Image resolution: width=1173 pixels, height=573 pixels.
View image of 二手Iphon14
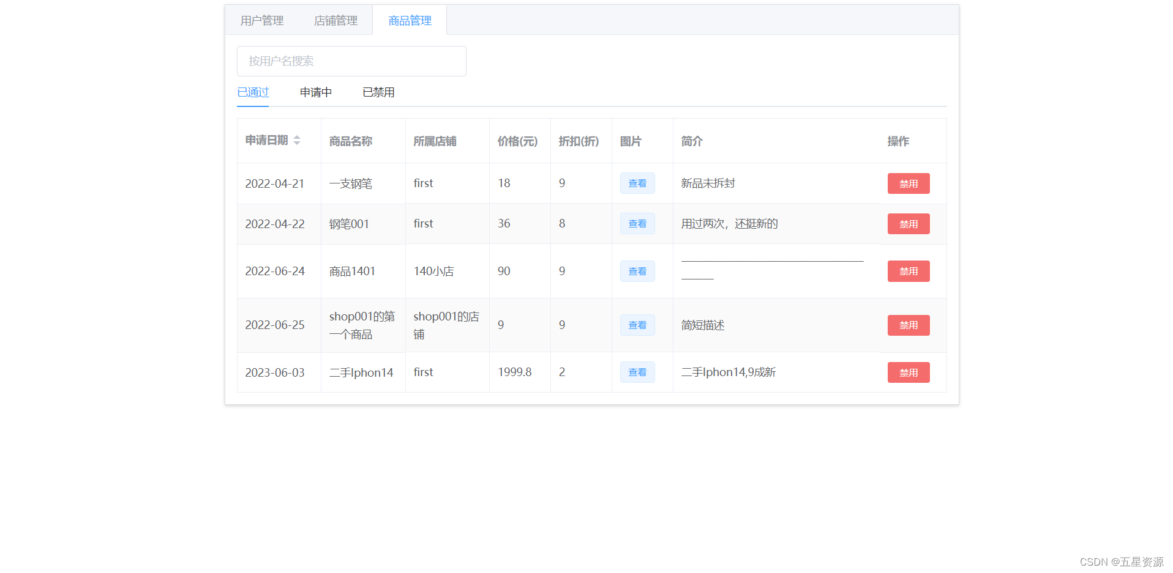click(637, 372)
